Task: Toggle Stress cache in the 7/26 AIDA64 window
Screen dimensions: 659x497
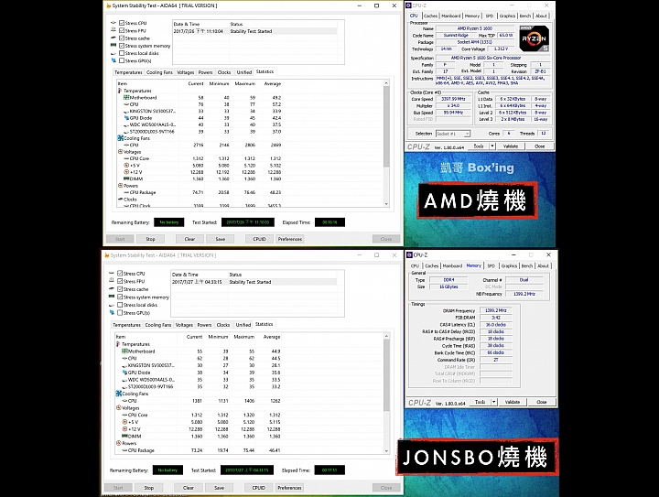Action: (x=122, y=38)
